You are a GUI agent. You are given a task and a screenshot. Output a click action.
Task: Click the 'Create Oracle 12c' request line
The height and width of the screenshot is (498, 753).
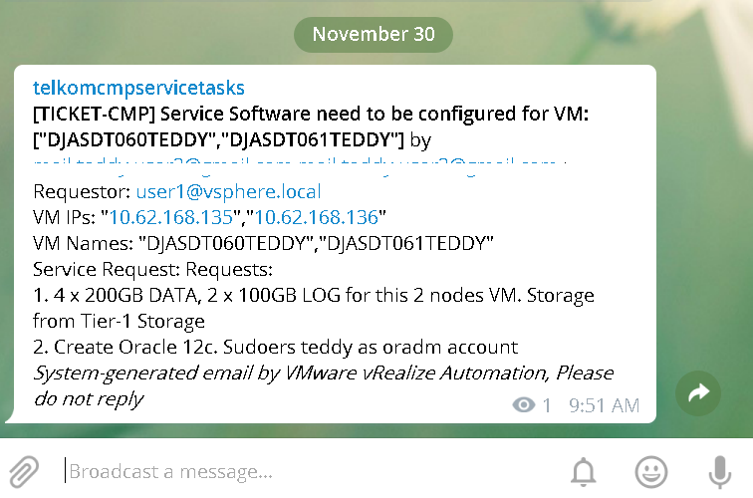276,347
